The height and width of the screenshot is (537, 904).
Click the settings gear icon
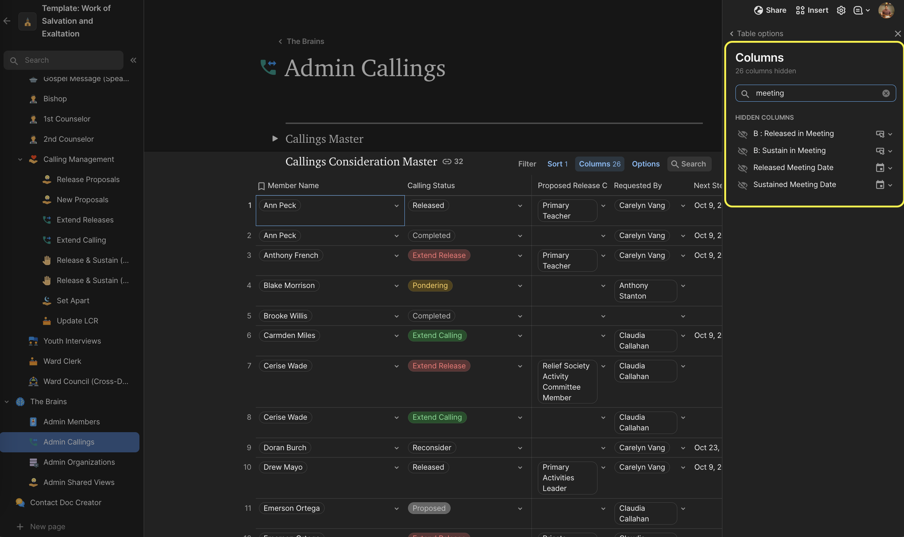point(840,11)
